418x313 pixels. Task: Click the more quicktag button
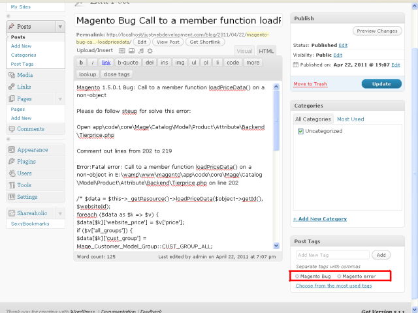click(253, 63)
